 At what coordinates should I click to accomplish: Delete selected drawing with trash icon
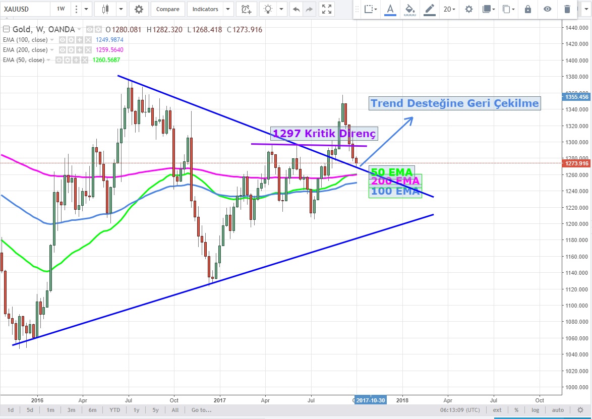[x=567, y=9]
